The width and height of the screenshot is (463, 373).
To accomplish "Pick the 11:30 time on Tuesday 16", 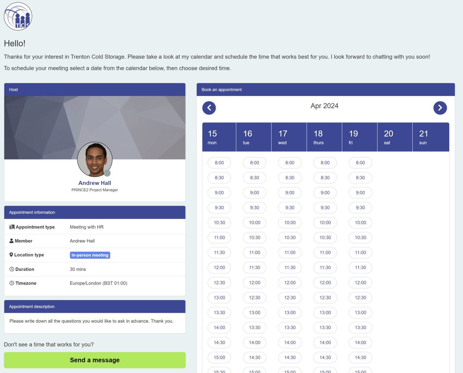I will click(x=254, y=268).
